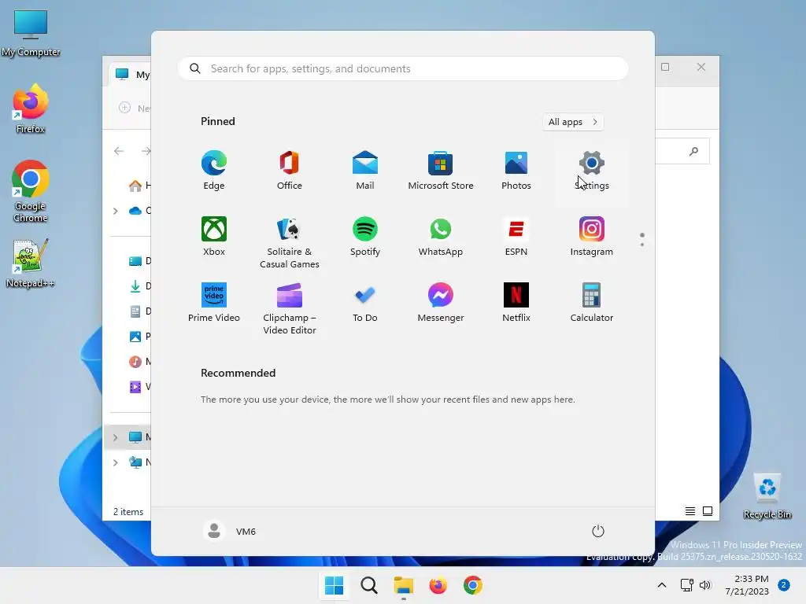Image resolution: width=806 pixels, height=604 pixels.
Task: Open the network tray icon
Action: point(686,585)
